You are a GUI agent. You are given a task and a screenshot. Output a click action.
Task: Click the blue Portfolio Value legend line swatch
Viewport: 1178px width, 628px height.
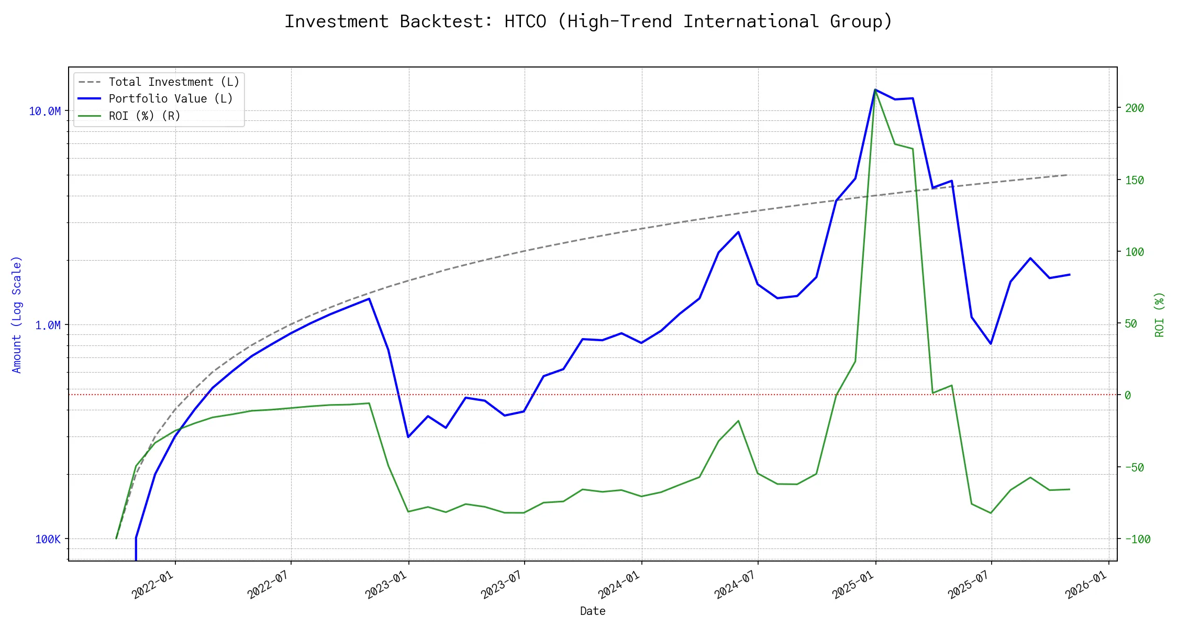click(x=90, y=99)
